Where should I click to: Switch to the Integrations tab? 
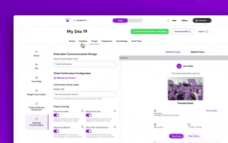coord(107,41)
